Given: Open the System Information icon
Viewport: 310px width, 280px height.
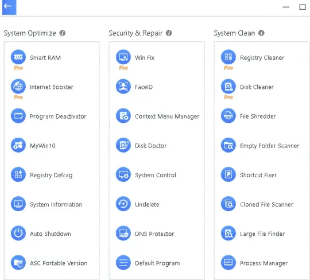Looking at the screenshot, I should [18, 204].
